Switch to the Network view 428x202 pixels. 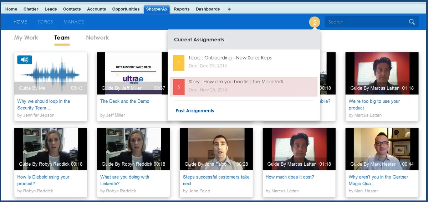pos(97,37)
